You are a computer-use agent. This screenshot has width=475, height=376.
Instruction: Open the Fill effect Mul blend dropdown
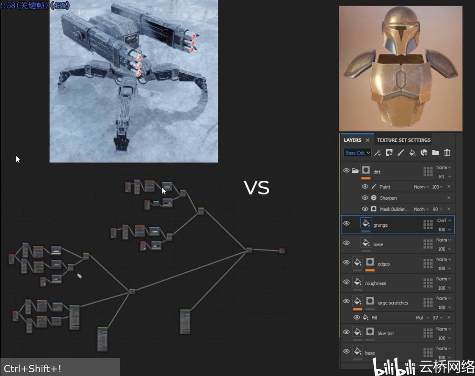[422, 318]
